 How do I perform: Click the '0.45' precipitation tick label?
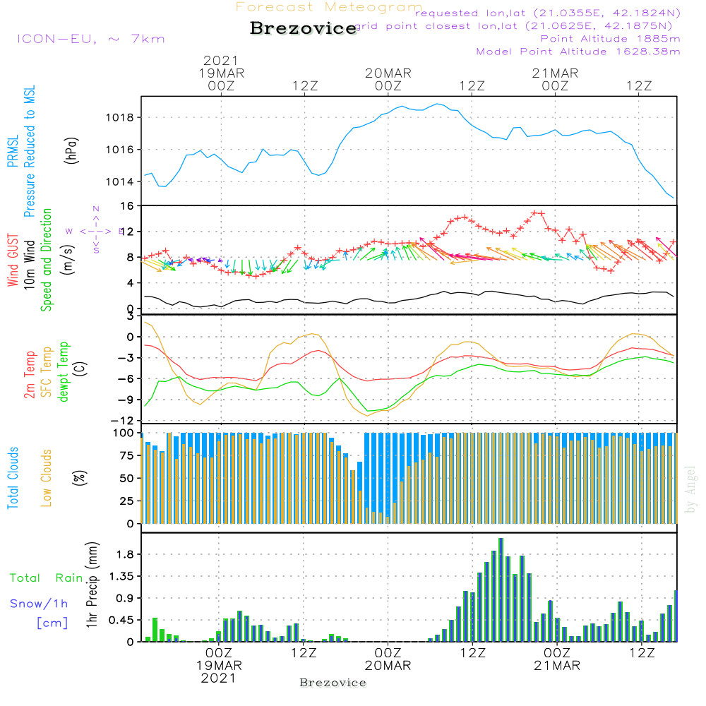coord(122,621)
